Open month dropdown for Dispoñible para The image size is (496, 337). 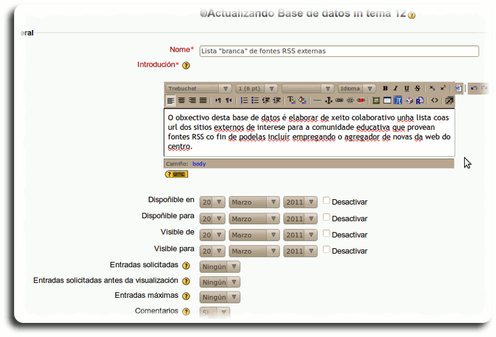pyautogui.click(x=254, y=219)
